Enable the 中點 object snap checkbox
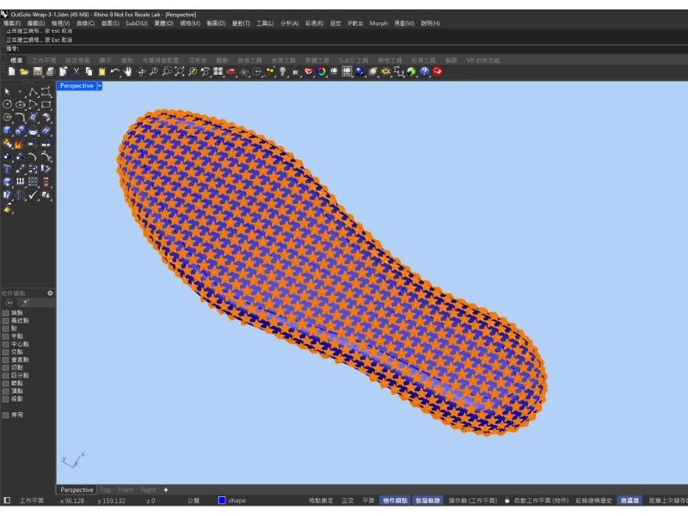Viewport: 688px width, 516px height. click(6, 336)
